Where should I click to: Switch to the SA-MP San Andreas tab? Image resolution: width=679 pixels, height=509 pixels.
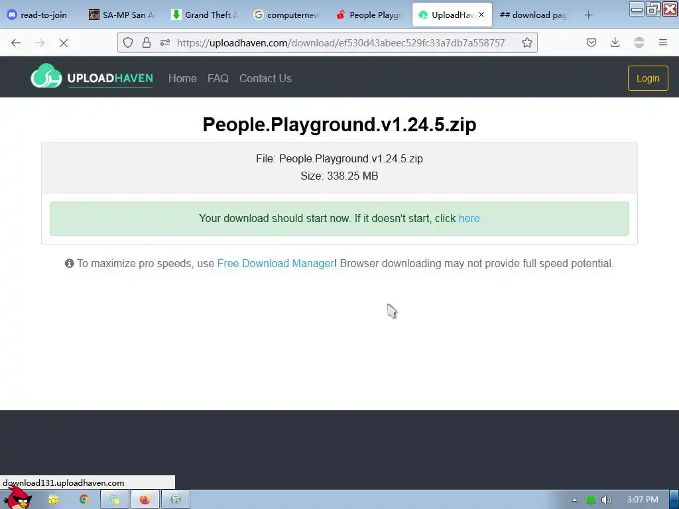[121, 15]
